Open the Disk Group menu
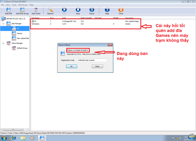Image resolution: width=196 pixels, height=141 pixels. coord(23,5)
